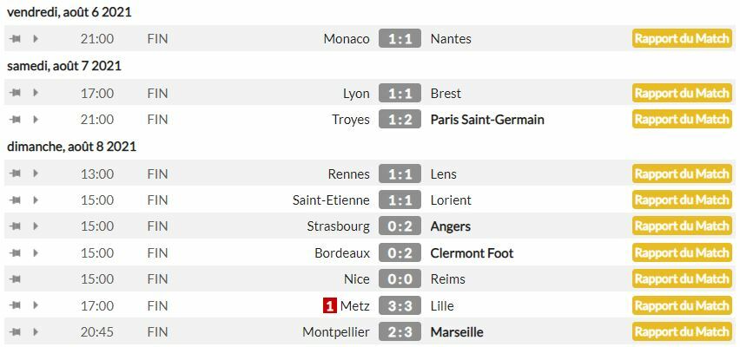
Task: Click the 0:2 score for Strasbourg vs Angers
Action: pyautogui.click(x=400, y=226)
